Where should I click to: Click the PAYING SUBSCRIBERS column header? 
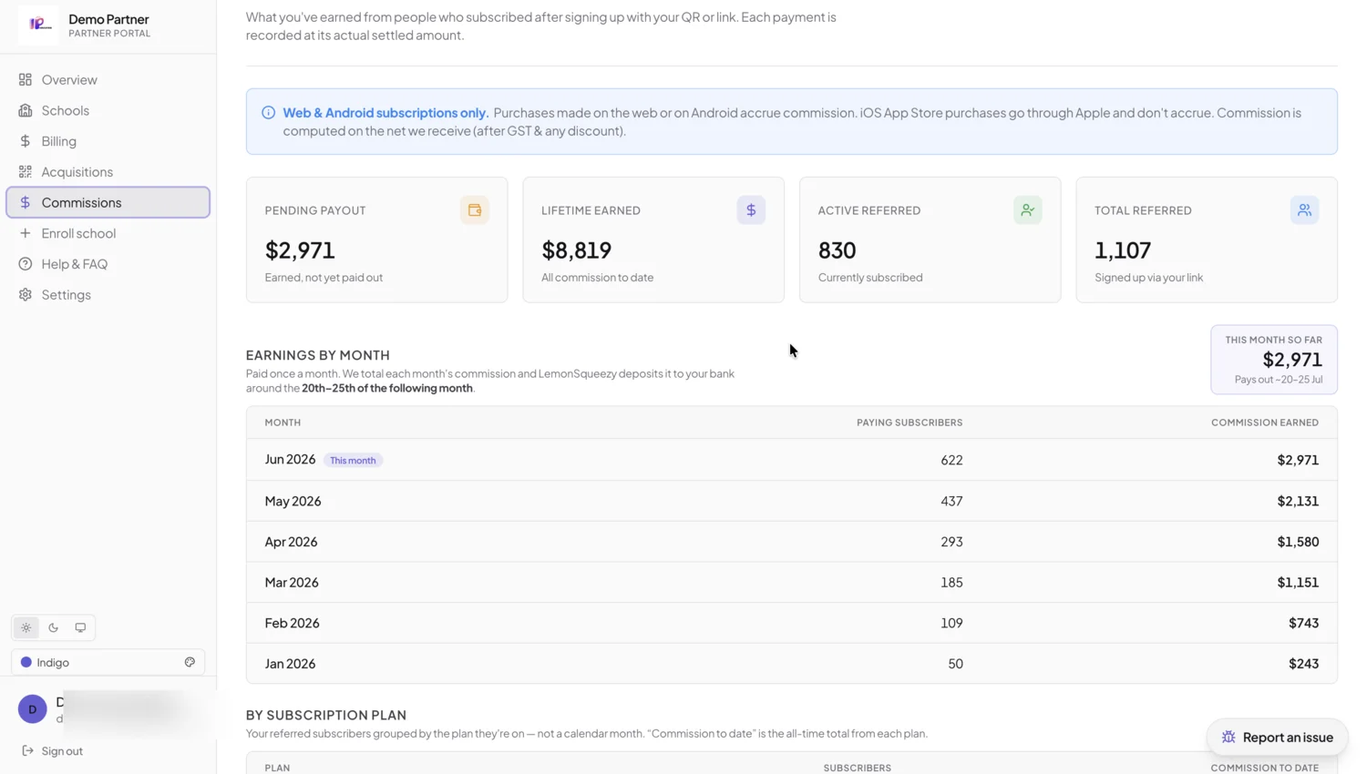910,423
